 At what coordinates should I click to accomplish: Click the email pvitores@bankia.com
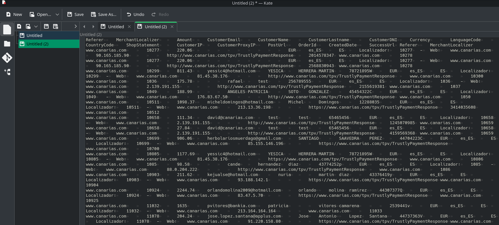[232, 206]
